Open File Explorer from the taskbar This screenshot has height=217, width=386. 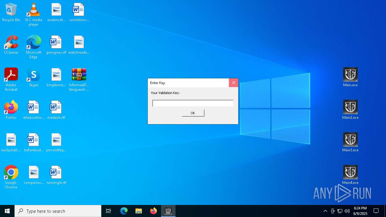139,211
